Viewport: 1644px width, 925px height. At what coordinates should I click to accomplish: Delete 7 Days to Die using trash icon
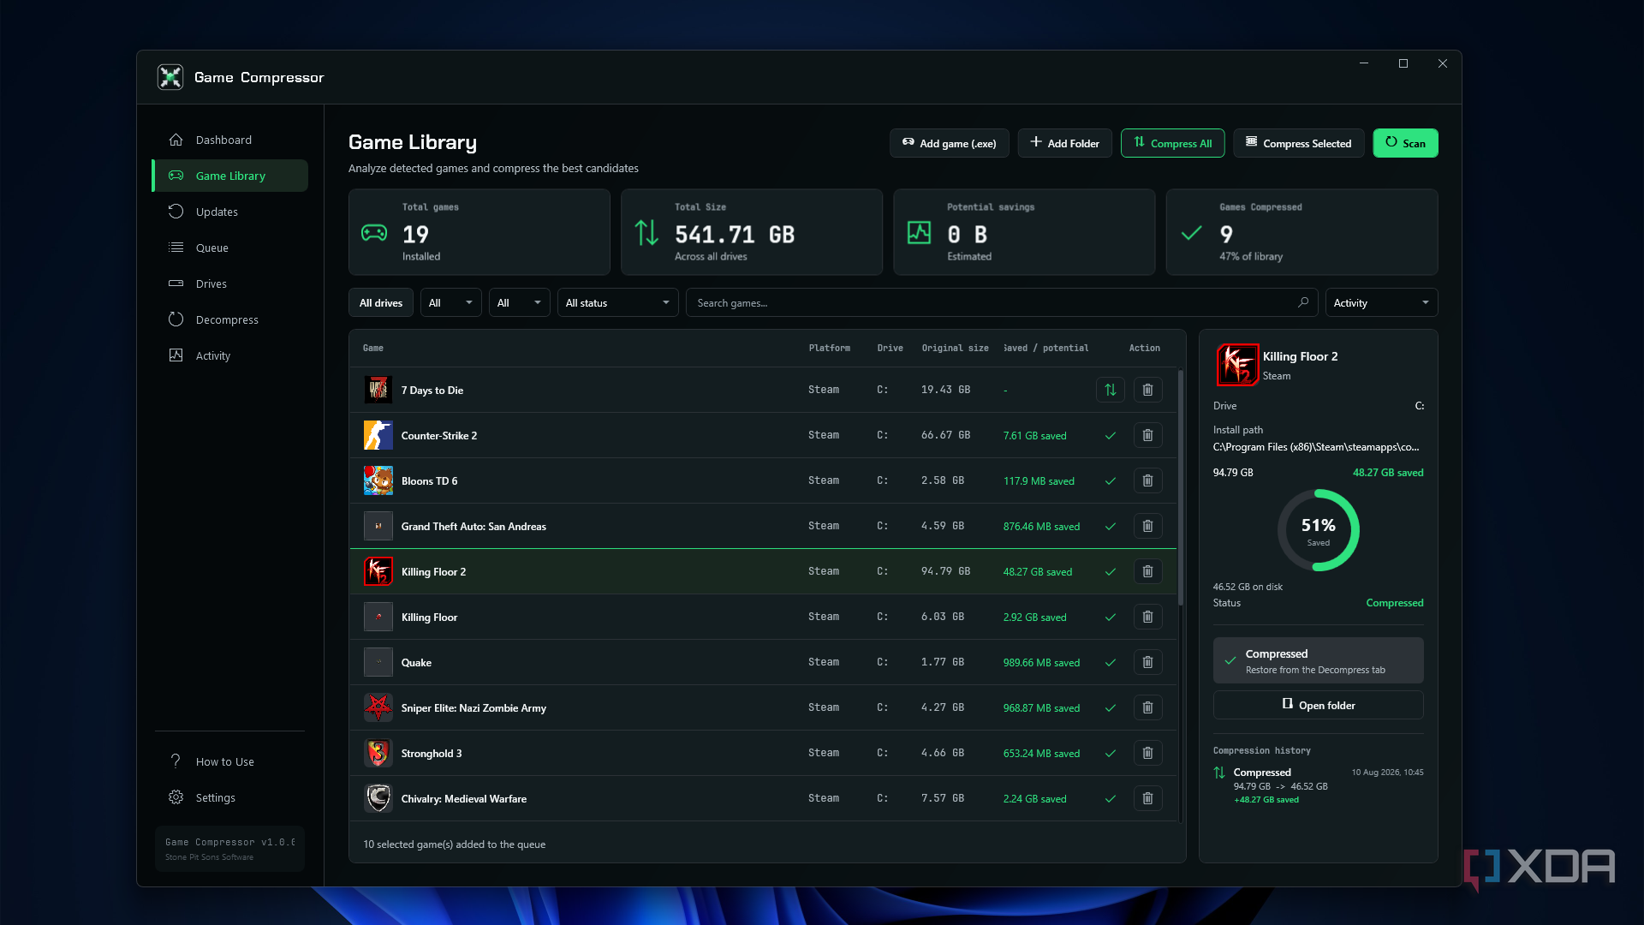point(1147,390)
